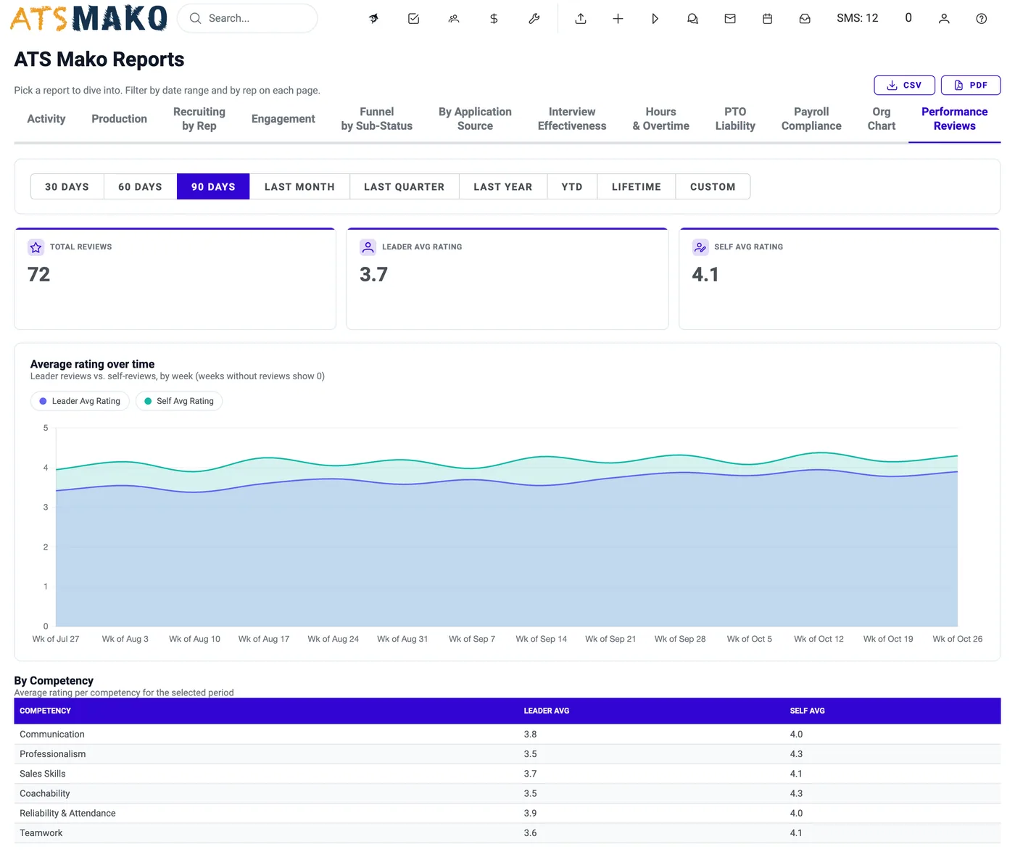This screenshot has width=1015, height=860.
Task: Toggle the Self Avg Rating legend series
Action: pos(179,401)
